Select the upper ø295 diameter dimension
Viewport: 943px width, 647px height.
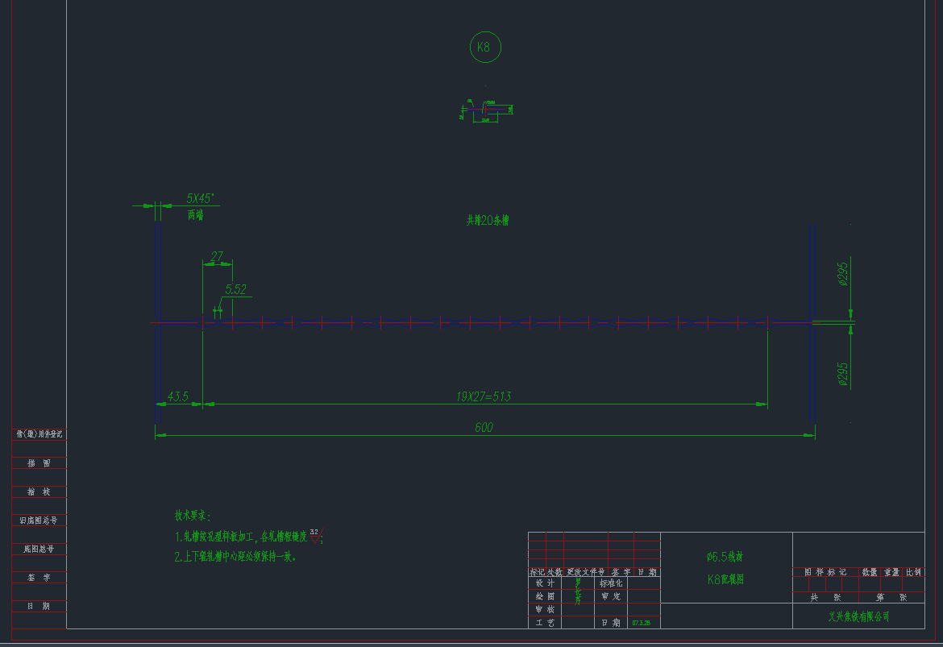(x=842, y=274)
